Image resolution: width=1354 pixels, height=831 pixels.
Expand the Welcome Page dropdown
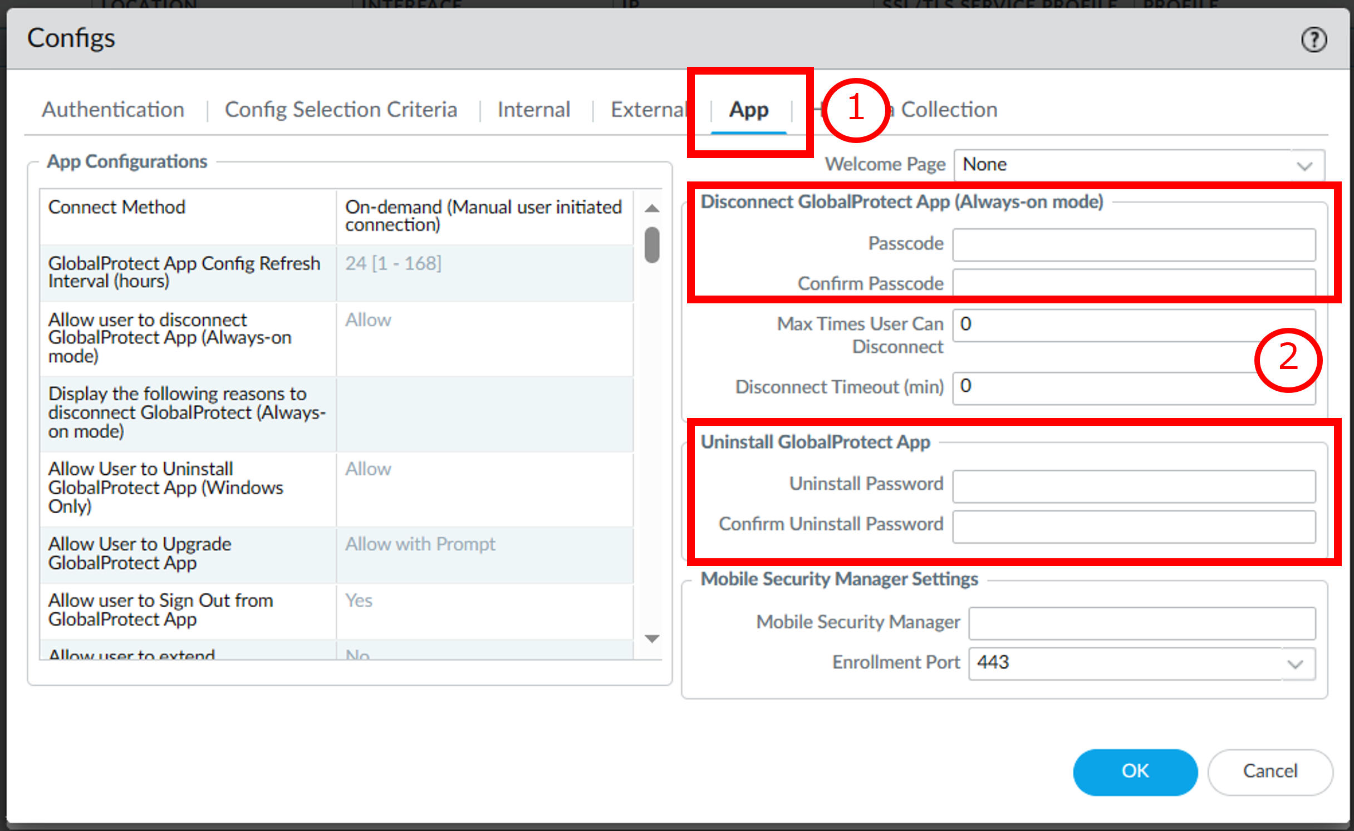[x=1304, y=165]
